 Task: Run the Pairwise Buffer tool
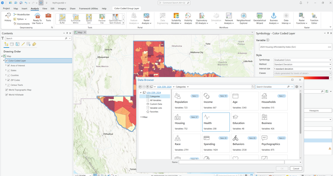point(62,19)
